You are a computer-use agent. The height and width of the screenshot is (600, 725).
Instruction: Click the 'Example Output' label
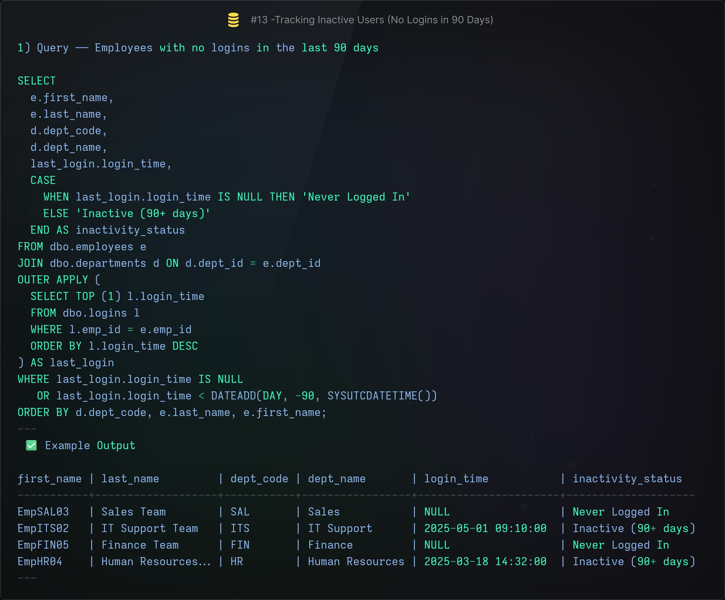[x=90, y=445]
